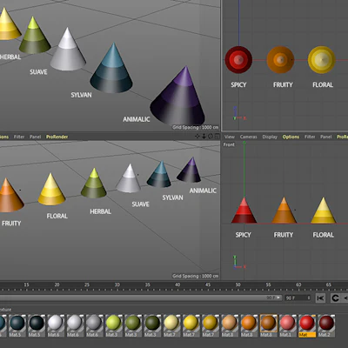The width and height of the screenshot is (348, 348).
Task: Select the tan Mat.8 material
Action: click(230, 325)
